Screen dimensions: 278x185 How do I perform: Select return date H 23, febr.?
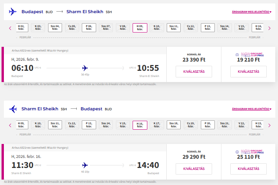coord(258,125)
